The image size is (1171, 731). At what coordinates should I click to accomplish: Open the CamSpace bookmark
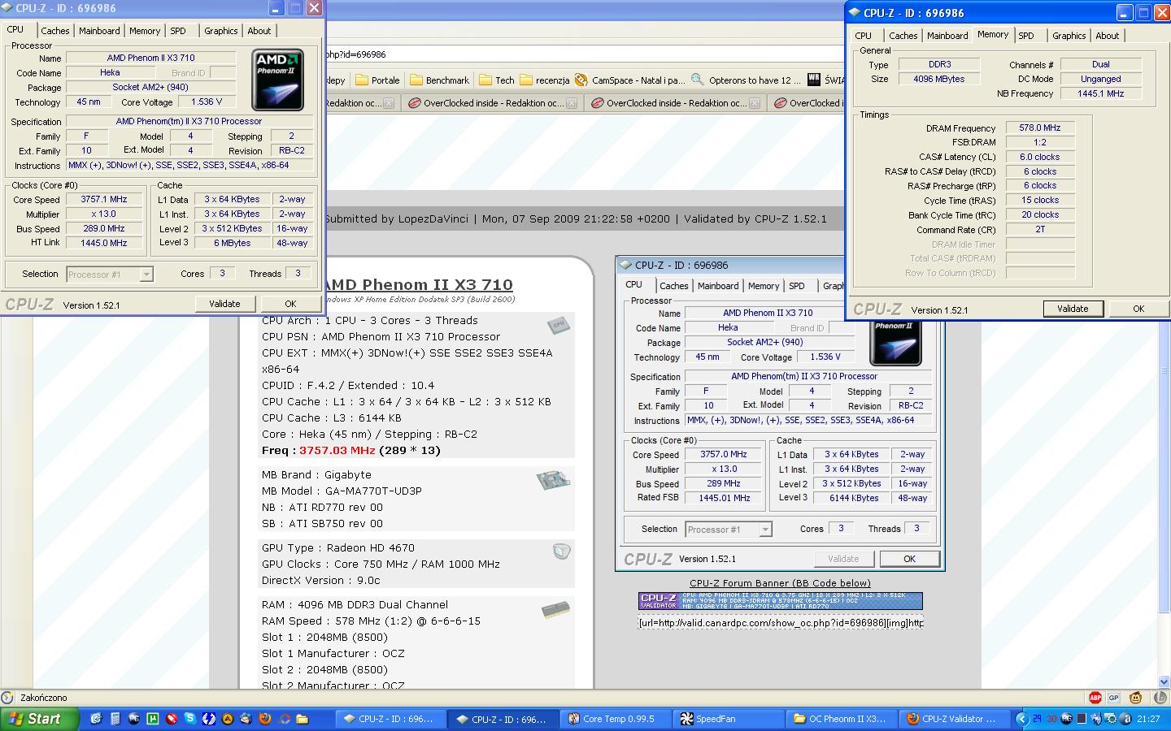630,80
